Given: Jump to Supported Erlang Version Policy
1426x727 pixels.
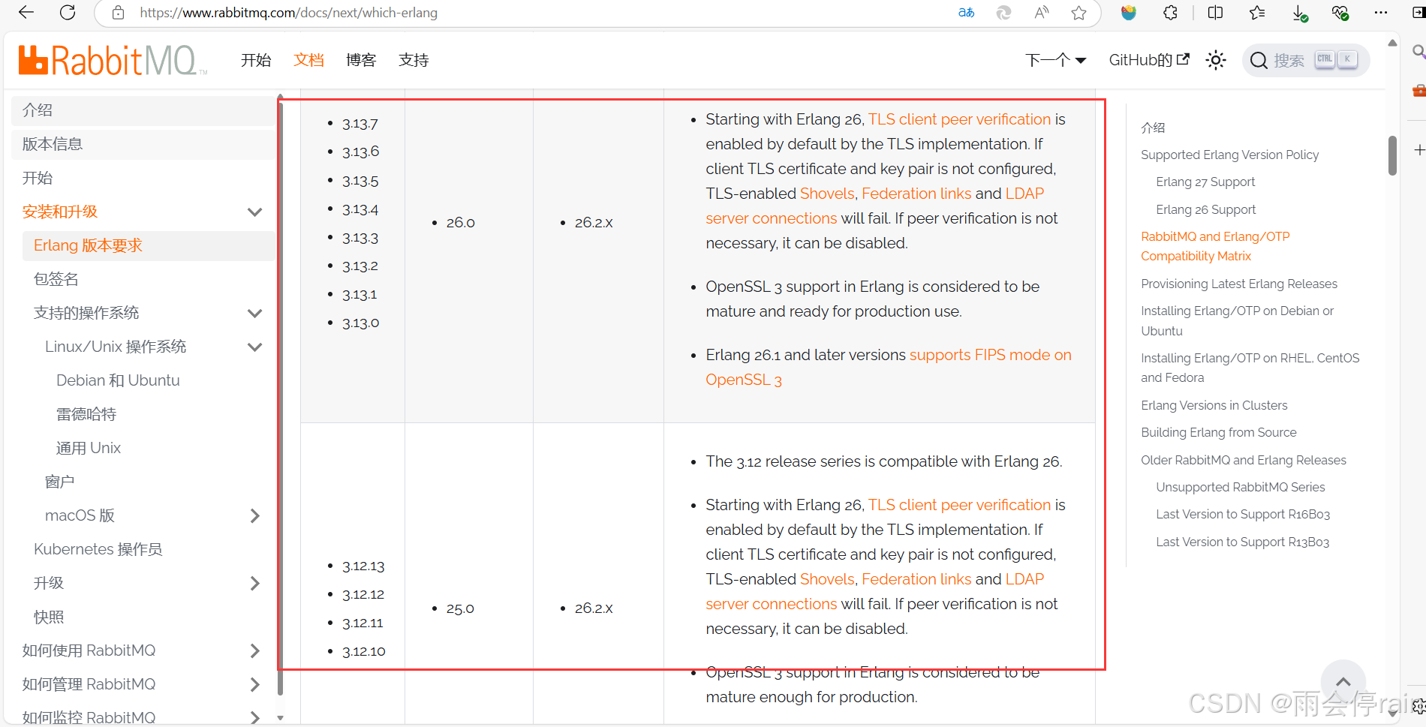Looking at the screenshot, I should point(1229,155).
